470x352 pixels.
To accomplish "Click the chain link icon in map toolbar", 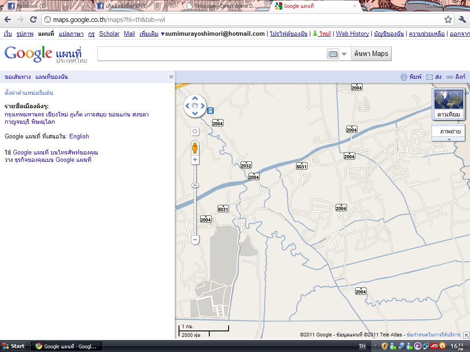I will coord(450,77).
